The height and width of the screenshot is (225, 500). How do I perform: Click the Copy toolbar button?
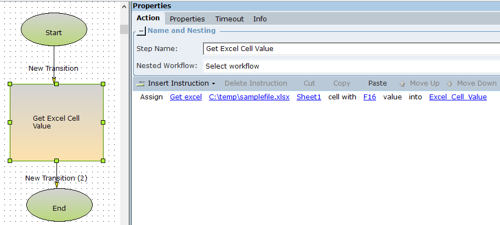click(x=342, y=83)
